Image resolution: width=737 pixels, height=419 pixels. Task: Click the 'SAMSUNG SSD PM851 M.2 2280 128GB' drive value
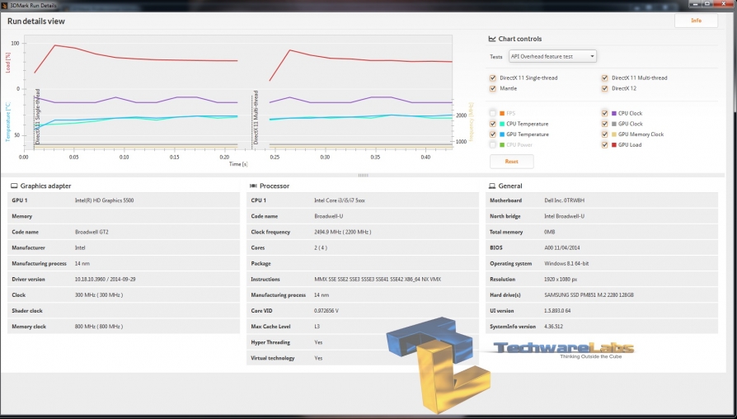[589, 294]
